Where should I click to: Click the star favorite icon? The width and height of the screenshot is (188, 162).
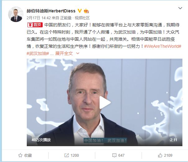click(20, 155)
